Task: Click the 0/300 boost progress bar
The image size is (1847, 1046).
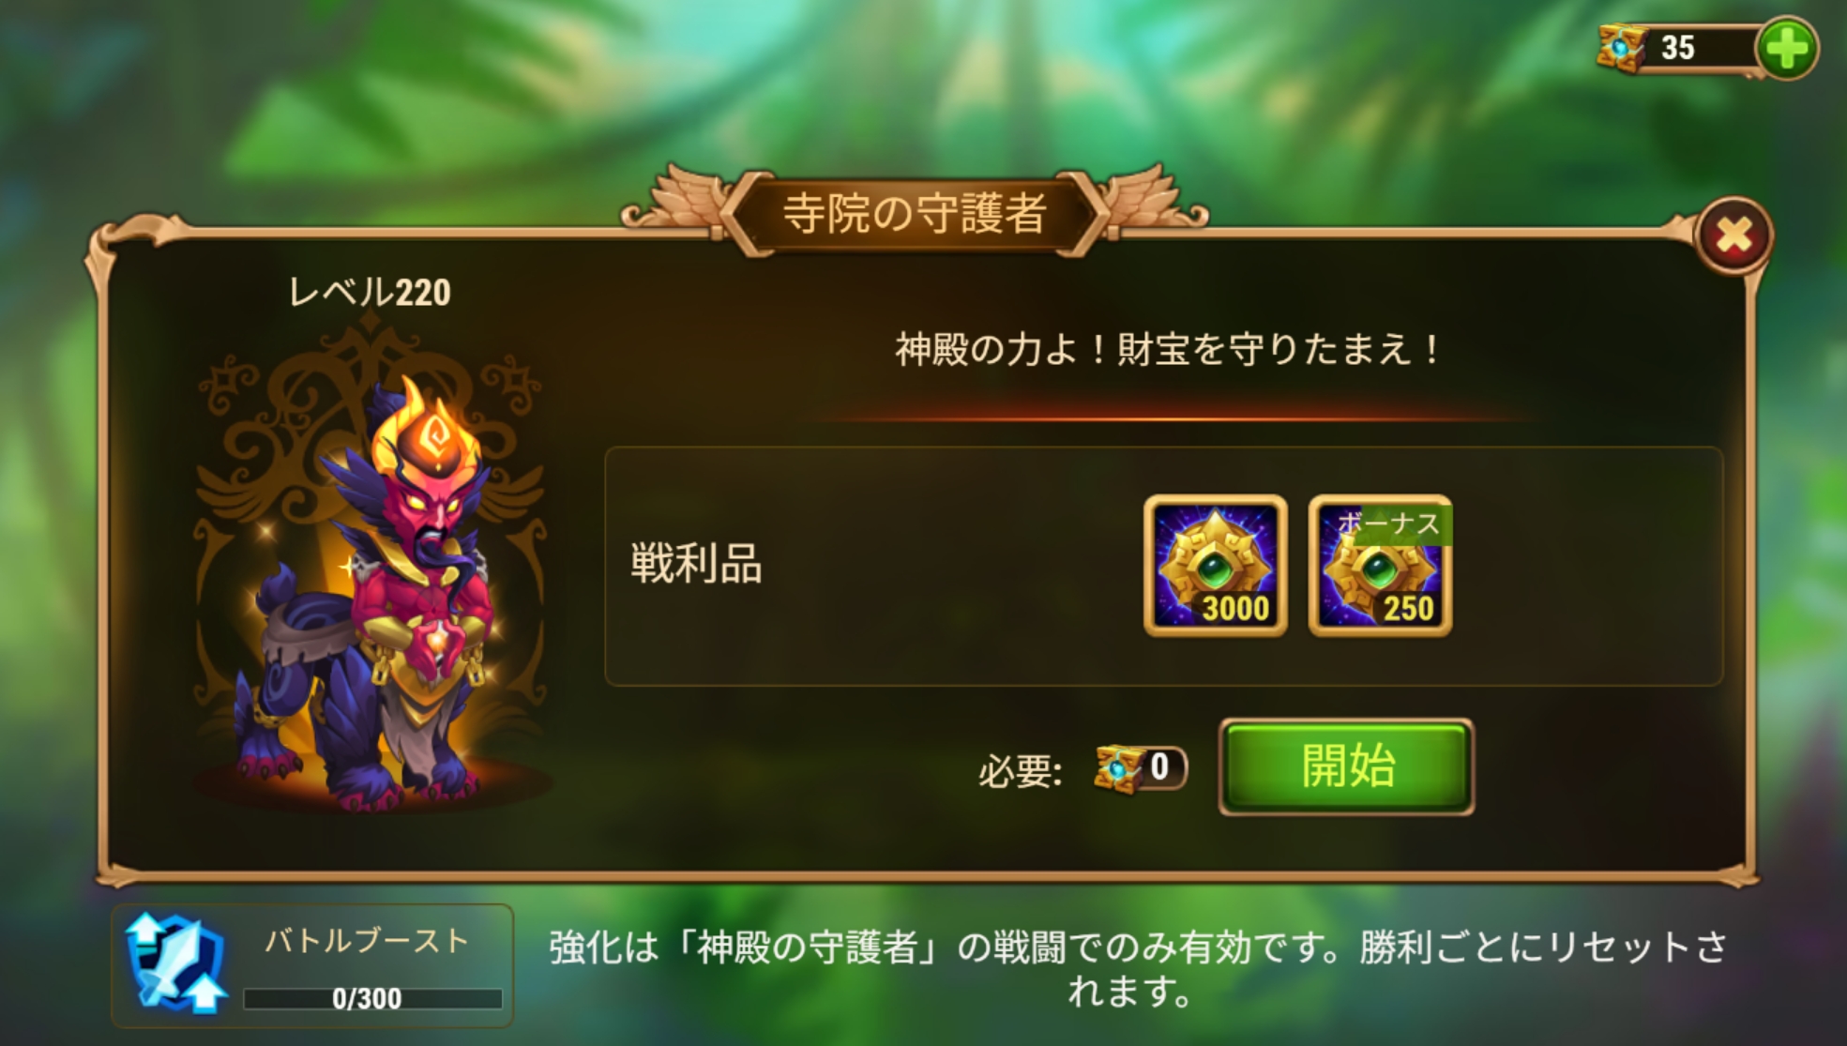Action: click(x=372, y=998)
